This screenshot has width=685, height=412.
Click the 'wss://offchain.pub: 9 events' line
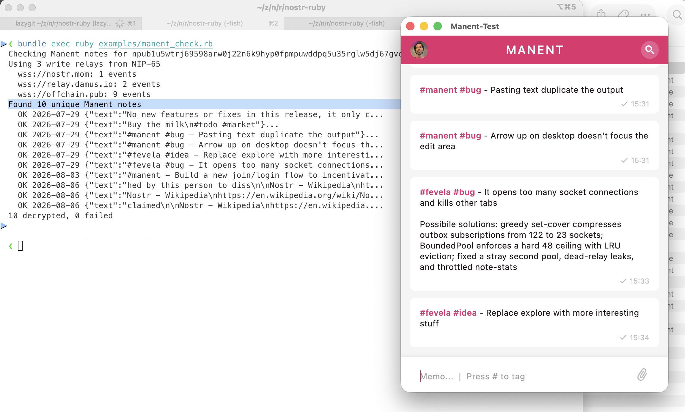tap(84, 94)
